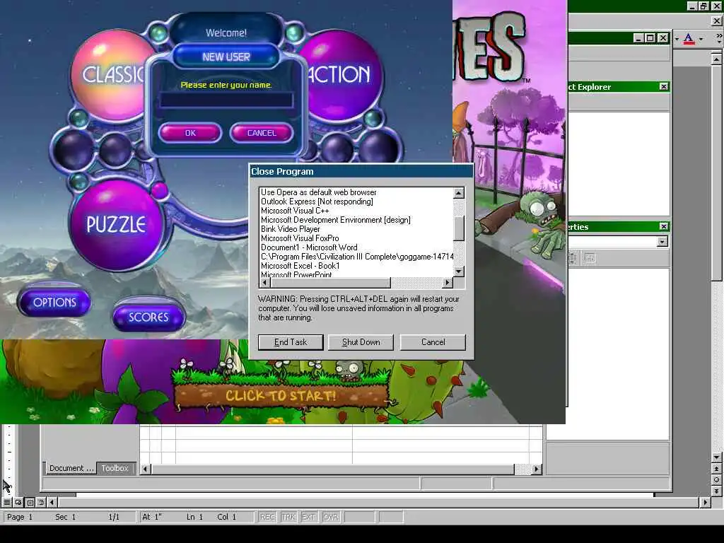The height and width of the screenshot is (543, 724).
Task: Click Word horizontal scrollbar left arrow
Action: coord(52,502)
